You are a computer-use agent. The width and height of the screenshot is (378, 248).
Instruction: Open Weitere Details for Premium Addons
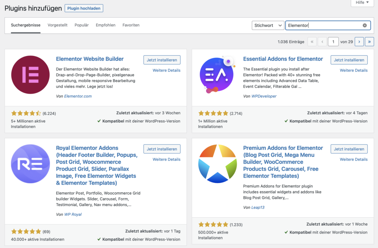354,159
